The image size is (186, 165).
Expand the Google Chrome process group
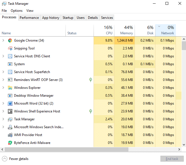pos(3,40)
